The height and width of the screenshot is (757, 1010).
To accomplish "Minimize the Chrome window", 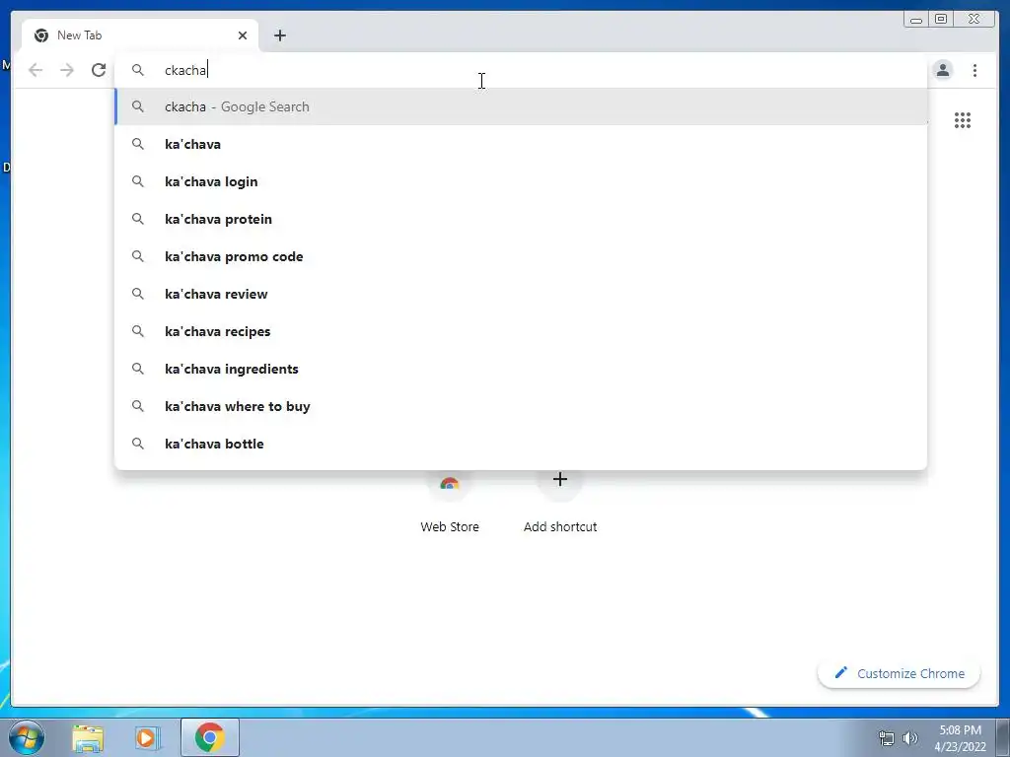I will click(916, 20).
